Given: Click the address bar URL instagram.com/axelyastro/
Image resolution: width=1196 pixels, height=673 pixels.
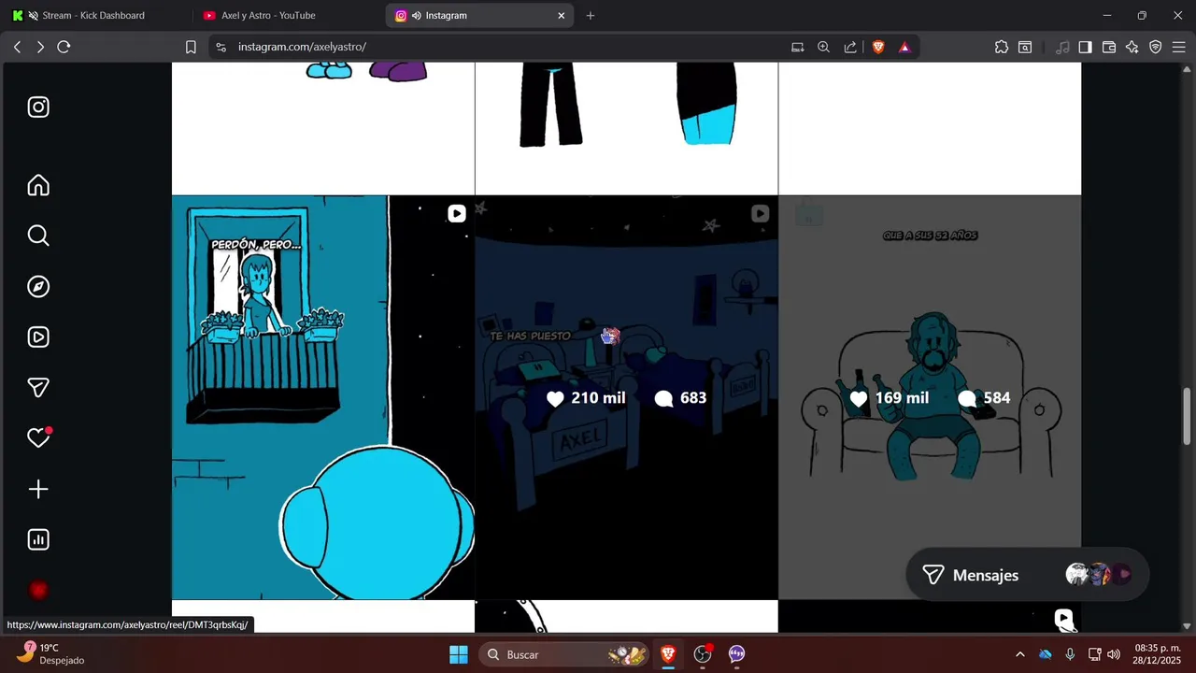Looking at the screenshot, I should click(302, 47).
